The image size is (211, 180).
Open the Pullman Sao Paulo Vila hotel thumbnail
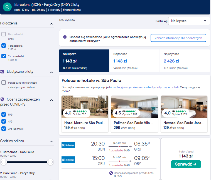[x=134, y=107]
